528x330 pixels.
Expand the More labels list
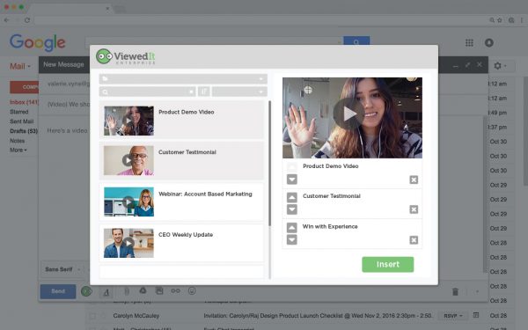click(x=18, y=150)
